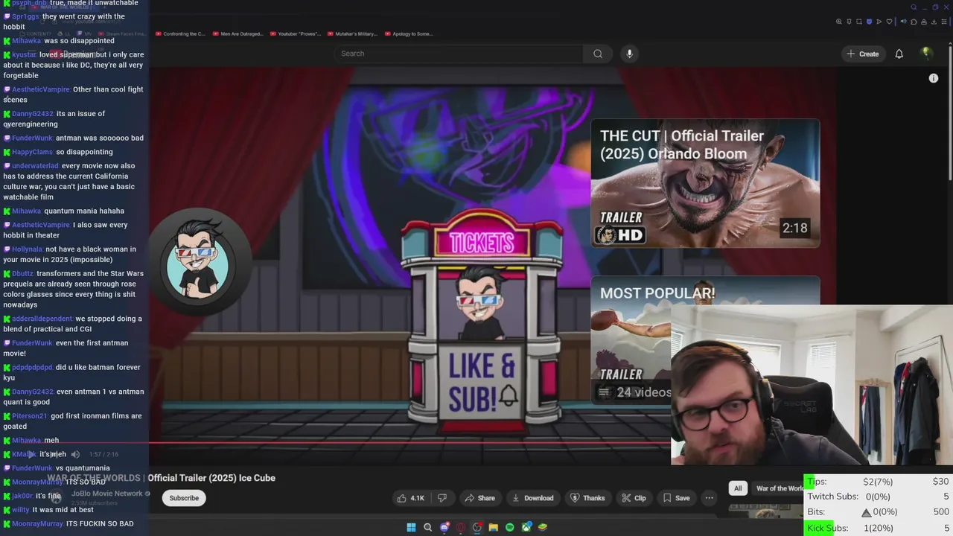The image size is (953, 536).
Task: Share the War of the Worlds trailer
Action: (x=479, y=498)
